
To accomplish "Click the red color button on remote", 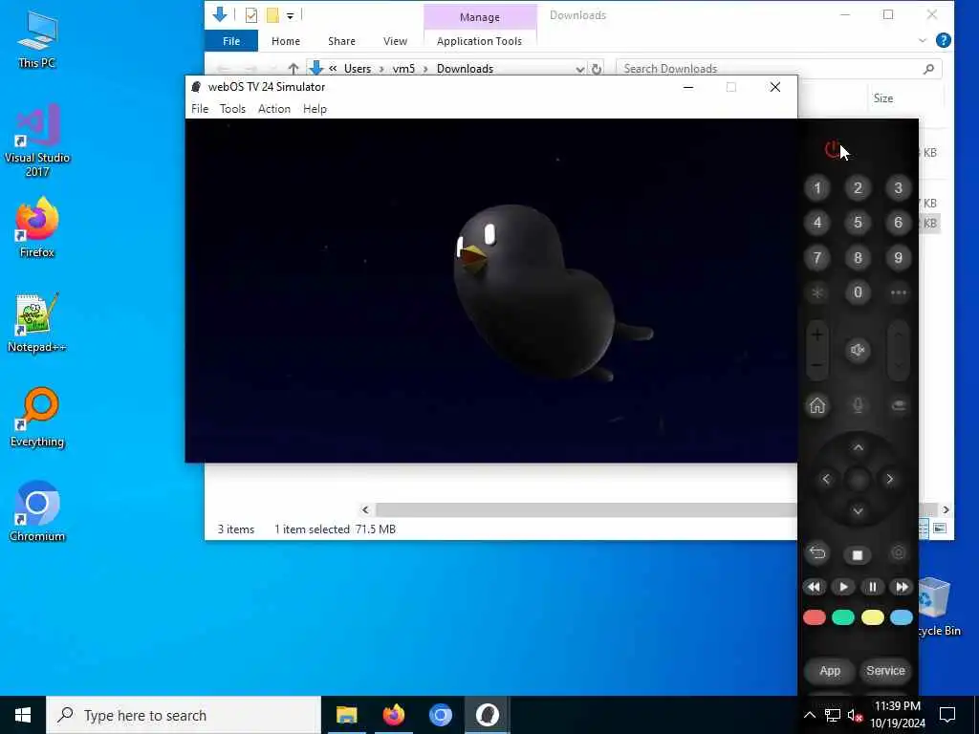I will tap(815, 617).
